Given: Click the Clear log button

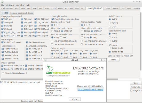Looking at the screenshot, I should coord(136,83).
